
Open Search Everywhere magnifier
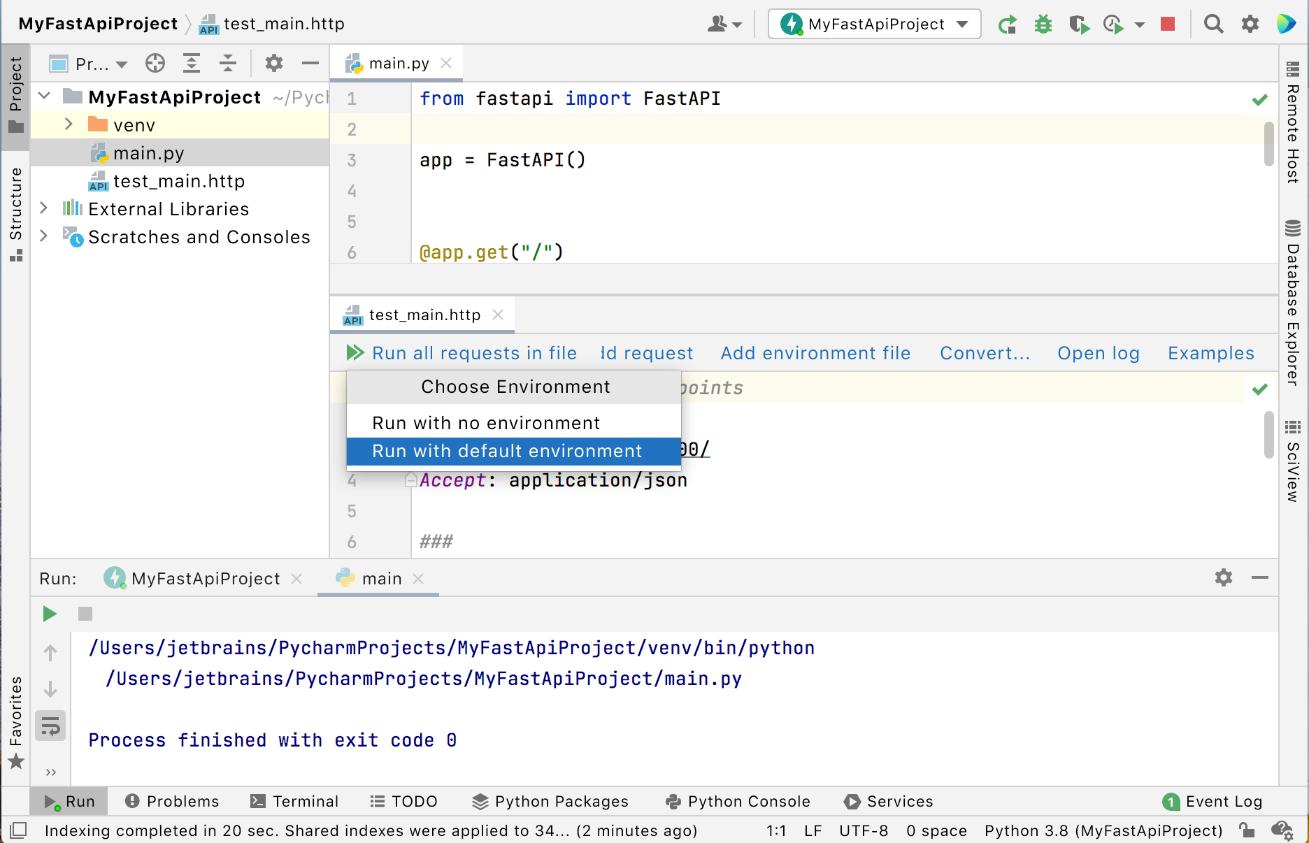[1213, 23]
